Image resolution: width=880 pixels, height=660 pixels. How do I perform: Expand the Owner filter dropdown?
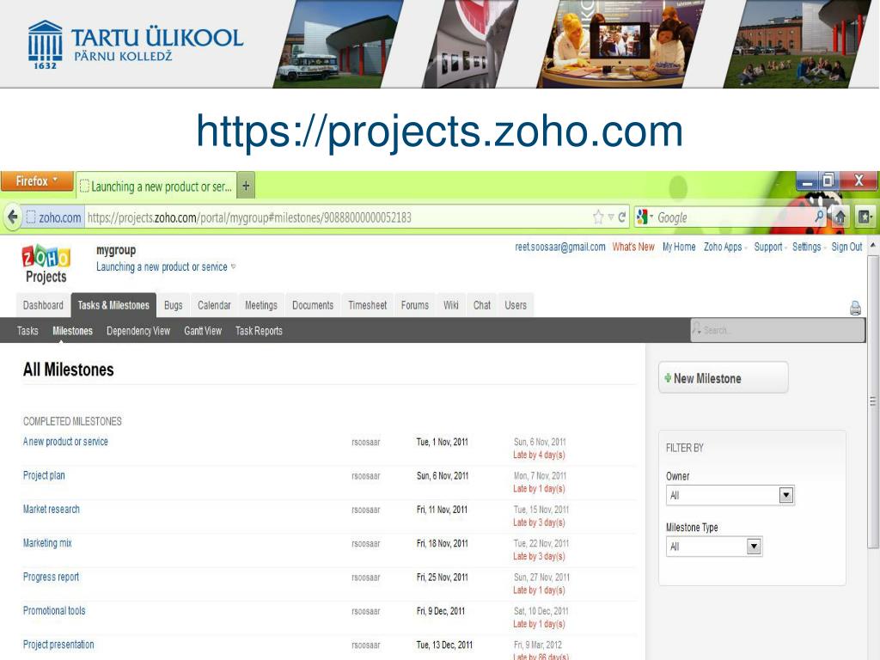(785, 495)
